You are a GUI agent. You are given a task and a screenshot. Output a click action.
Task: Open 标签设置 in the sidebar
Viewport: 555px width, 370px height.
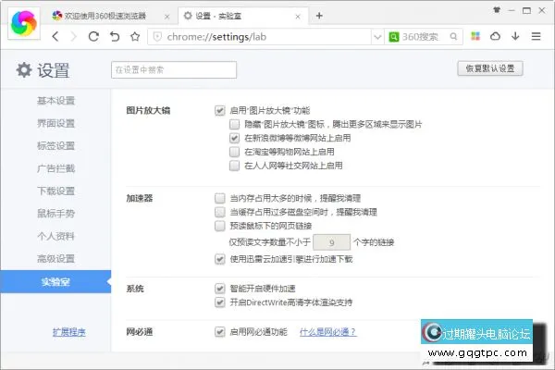55,146
